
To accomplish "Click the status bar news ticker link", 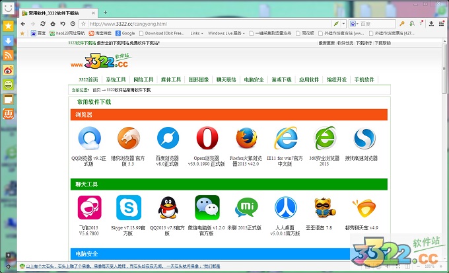I will [123, 266].
